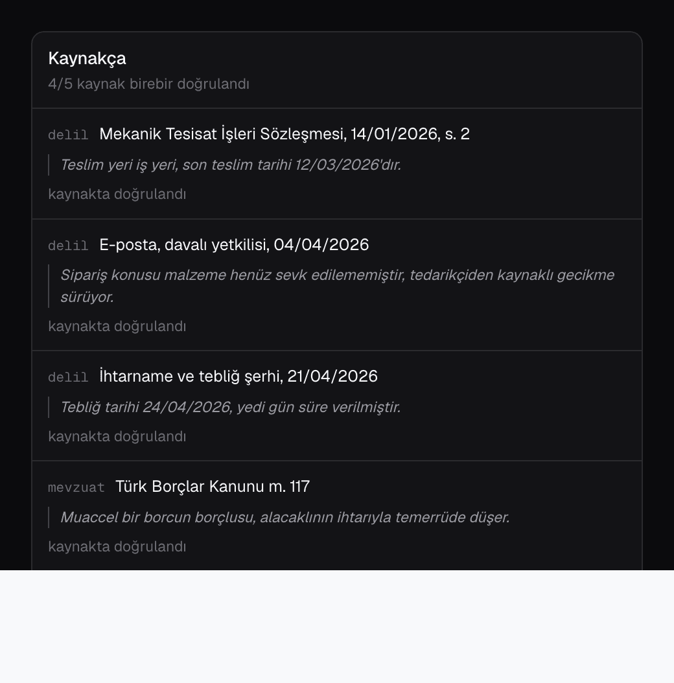Open Türk Borçlar Kanunu m. 117 title
The height and width of the screenshot is (683, 674).
(x=213, y=486)
